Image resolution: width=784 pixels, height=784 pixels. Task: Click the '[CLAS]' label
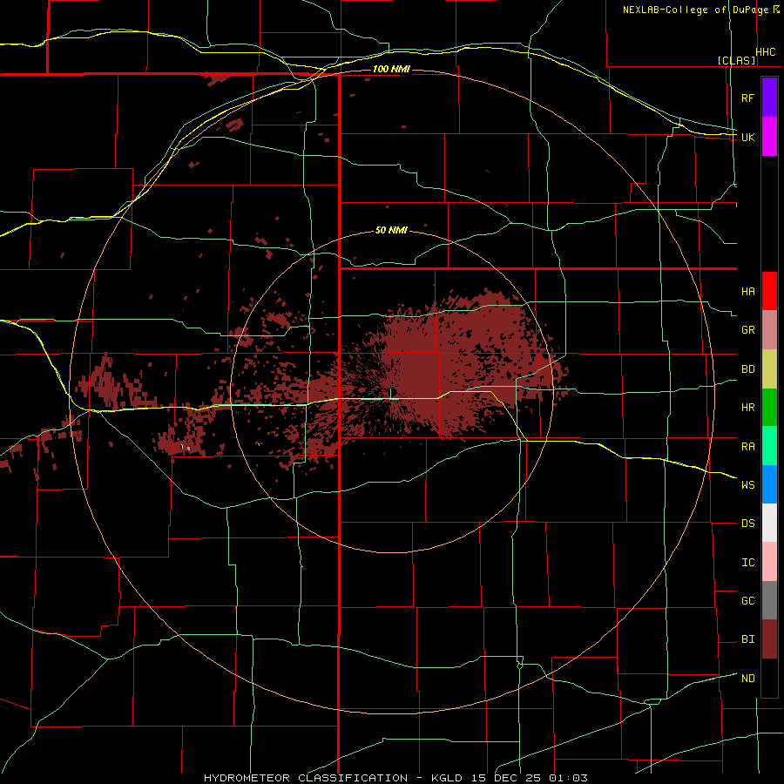point(736,61)
